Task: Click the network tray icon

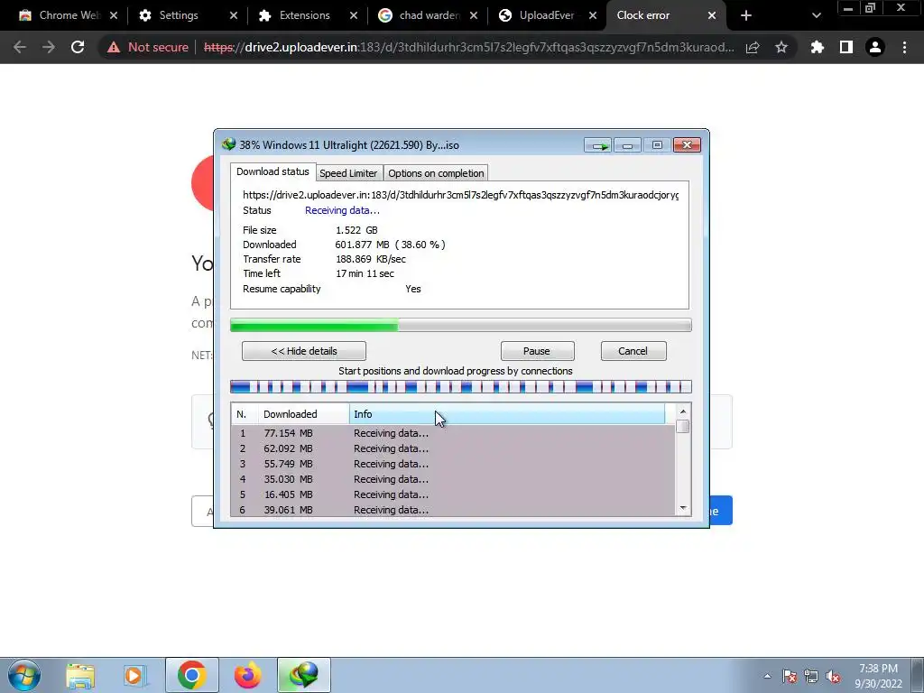Action: (811, 677)
